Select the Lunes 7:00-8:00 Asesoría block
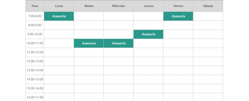 [x=59, y=16]
